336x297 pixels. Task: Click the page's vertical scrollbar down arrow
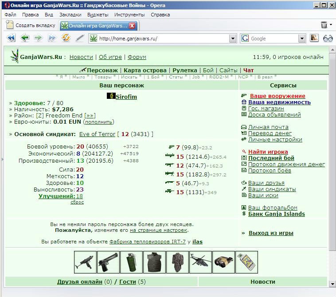tap(332, 284)
